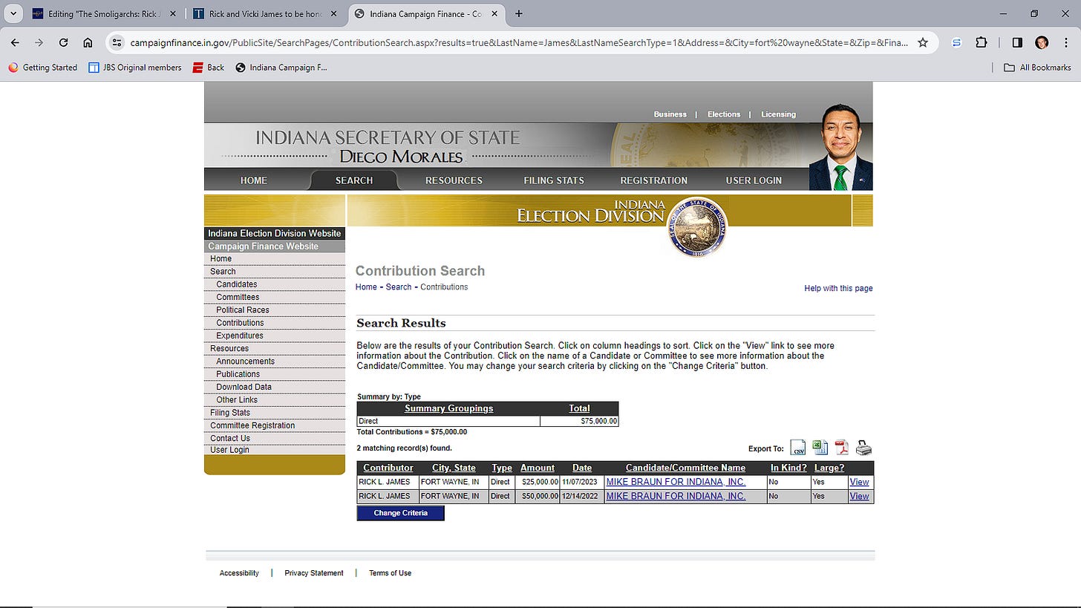Export results to CSV file
The image size is (1081, 608).
[x=797, y=448]
